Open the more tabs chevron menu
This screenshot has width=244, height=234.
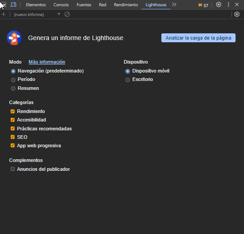pos(174,5)
